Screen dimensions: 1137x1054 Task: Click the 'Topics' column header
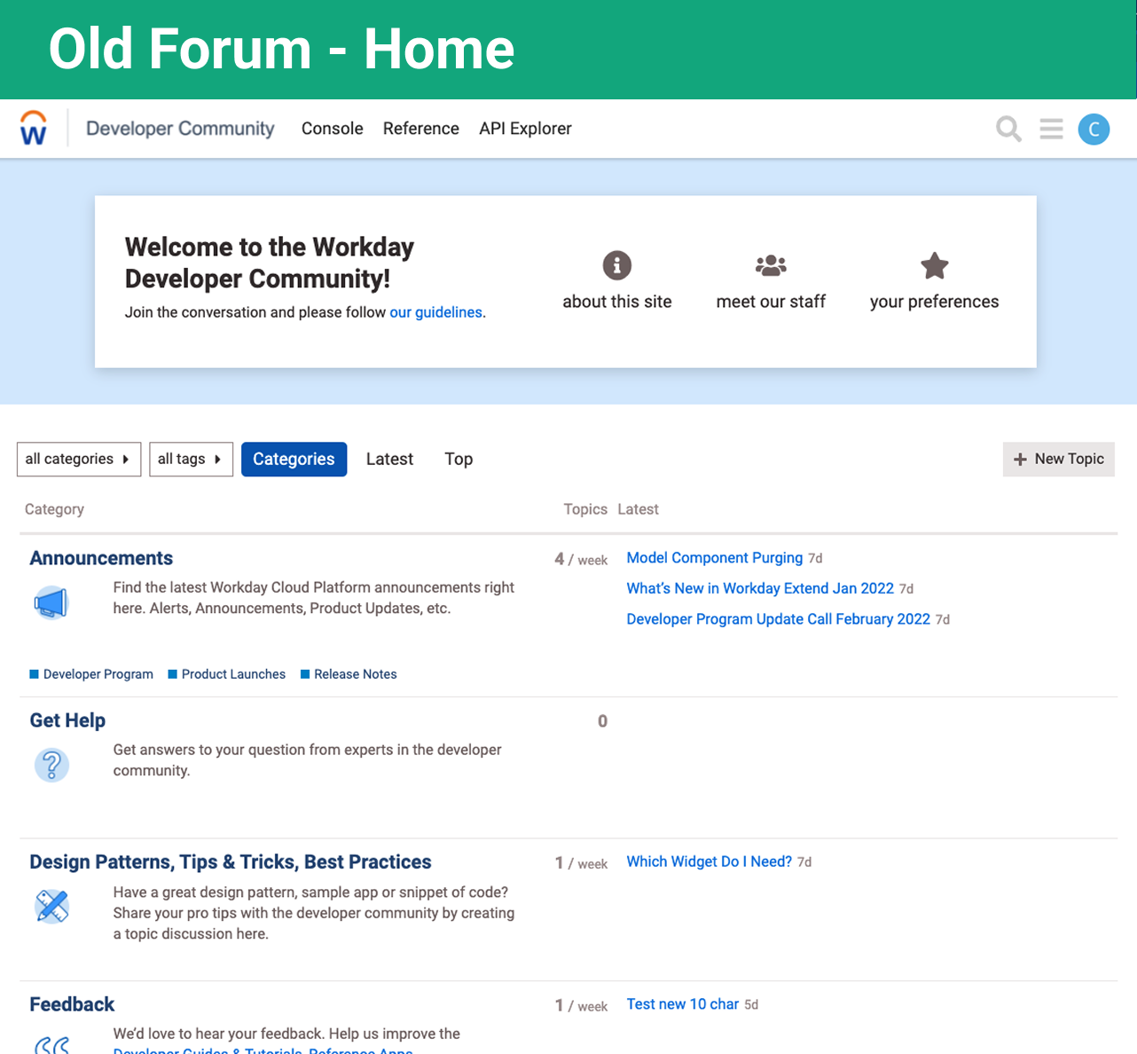[585, 509]
